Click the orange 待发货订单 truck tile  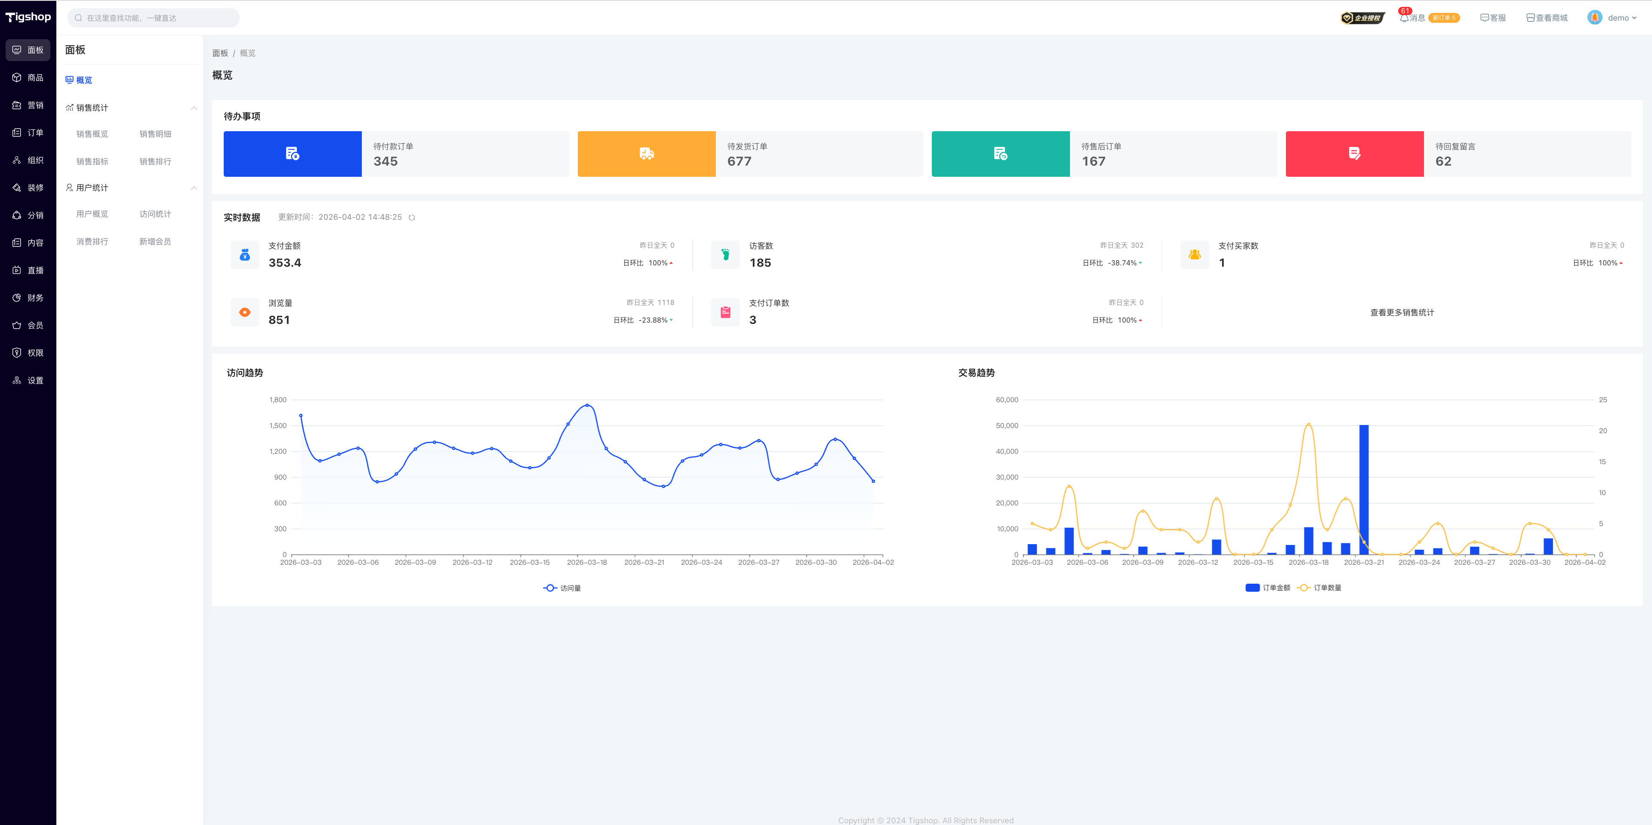pos(647,154)
